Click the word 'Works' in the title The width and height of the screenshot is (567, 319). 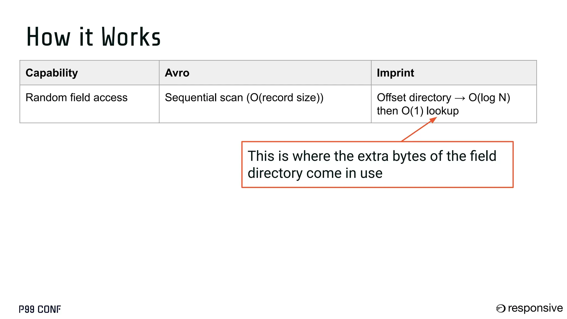(x=131, y=37)
